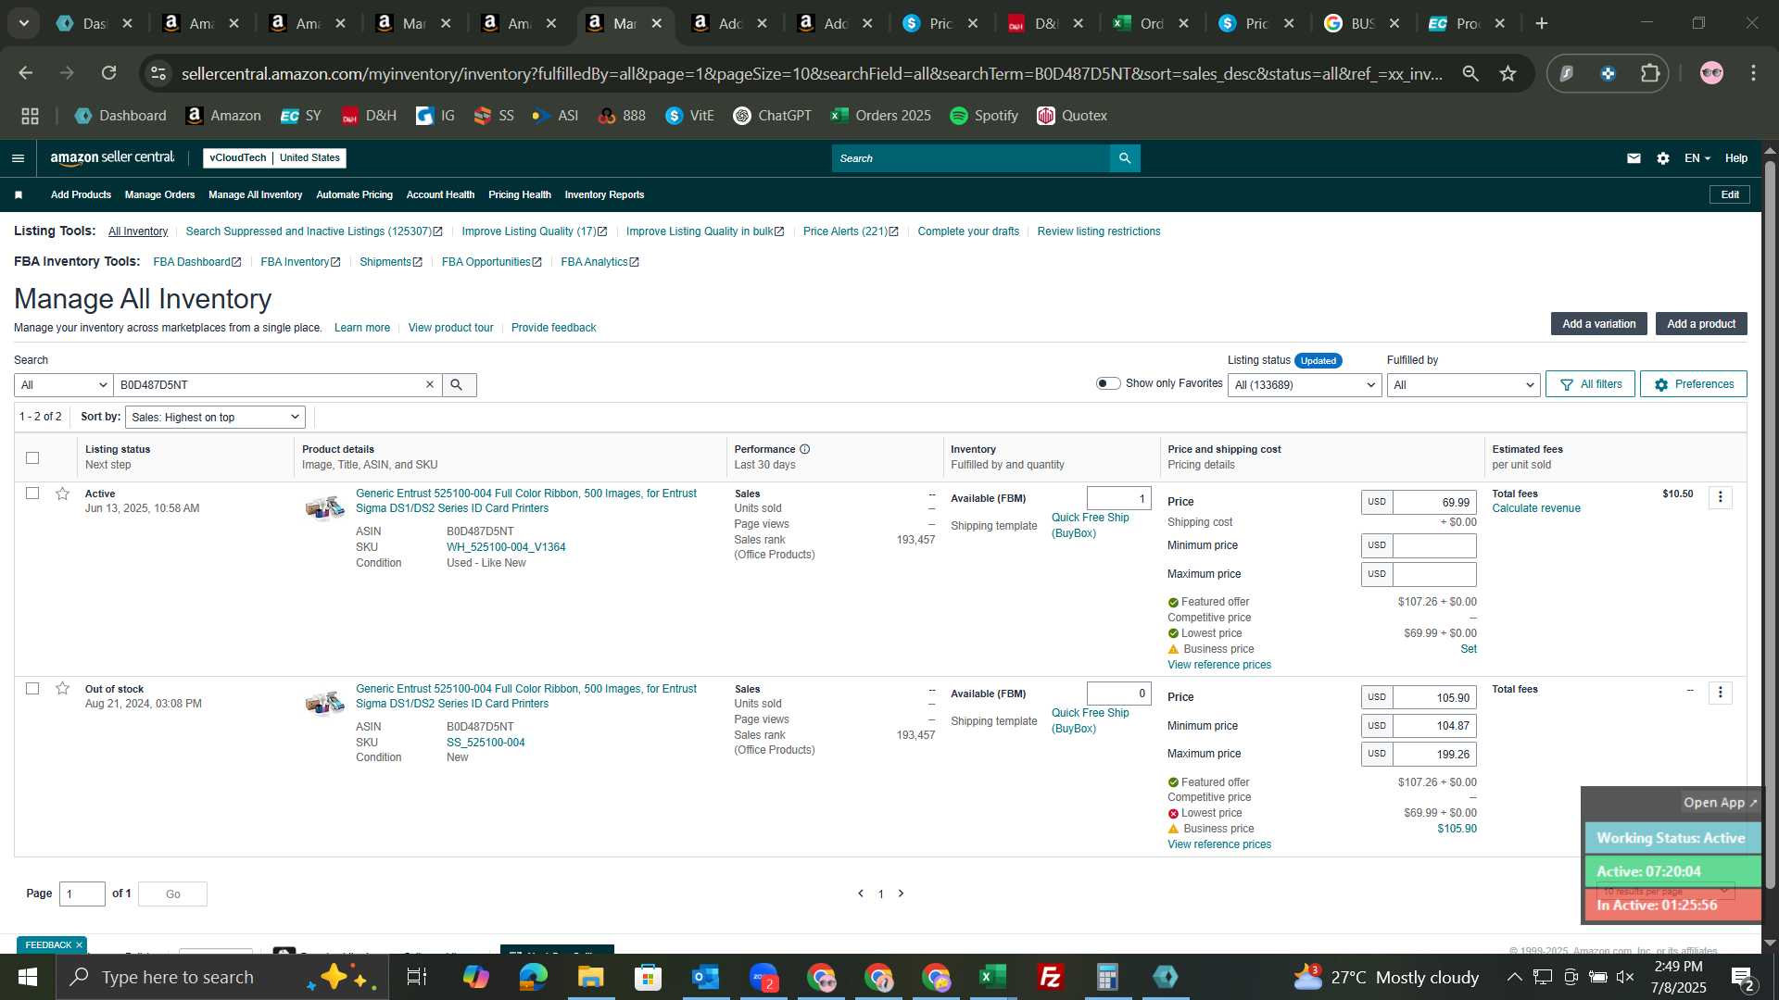Close the FEEDBACK tab

(79, 944)
